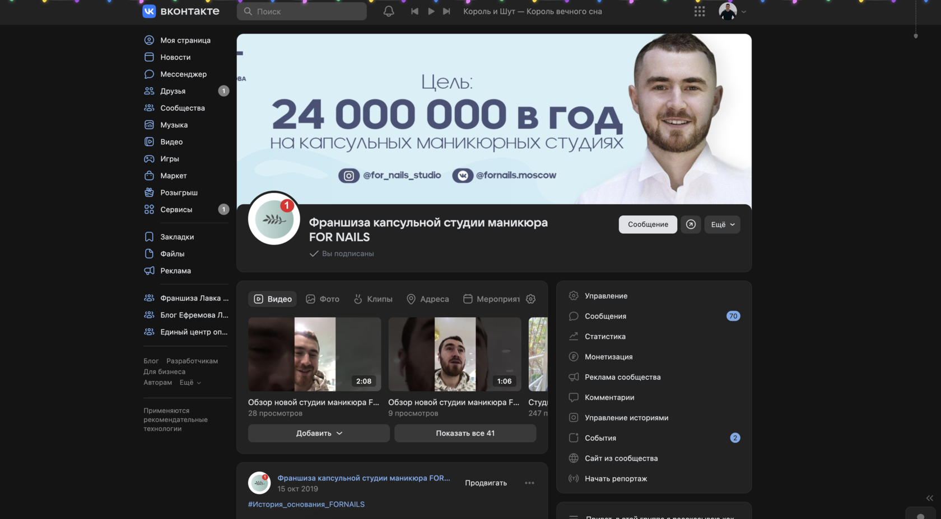Click the Сообщение button
Viewport: 941px width, 519px height.
647,224
